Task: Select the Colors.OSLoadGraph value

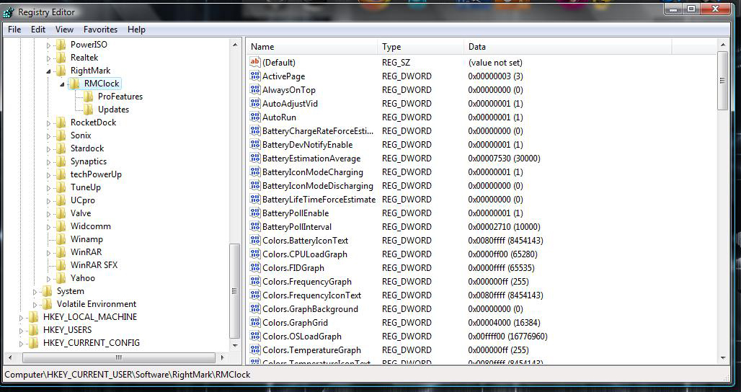Action: (302, 337)
